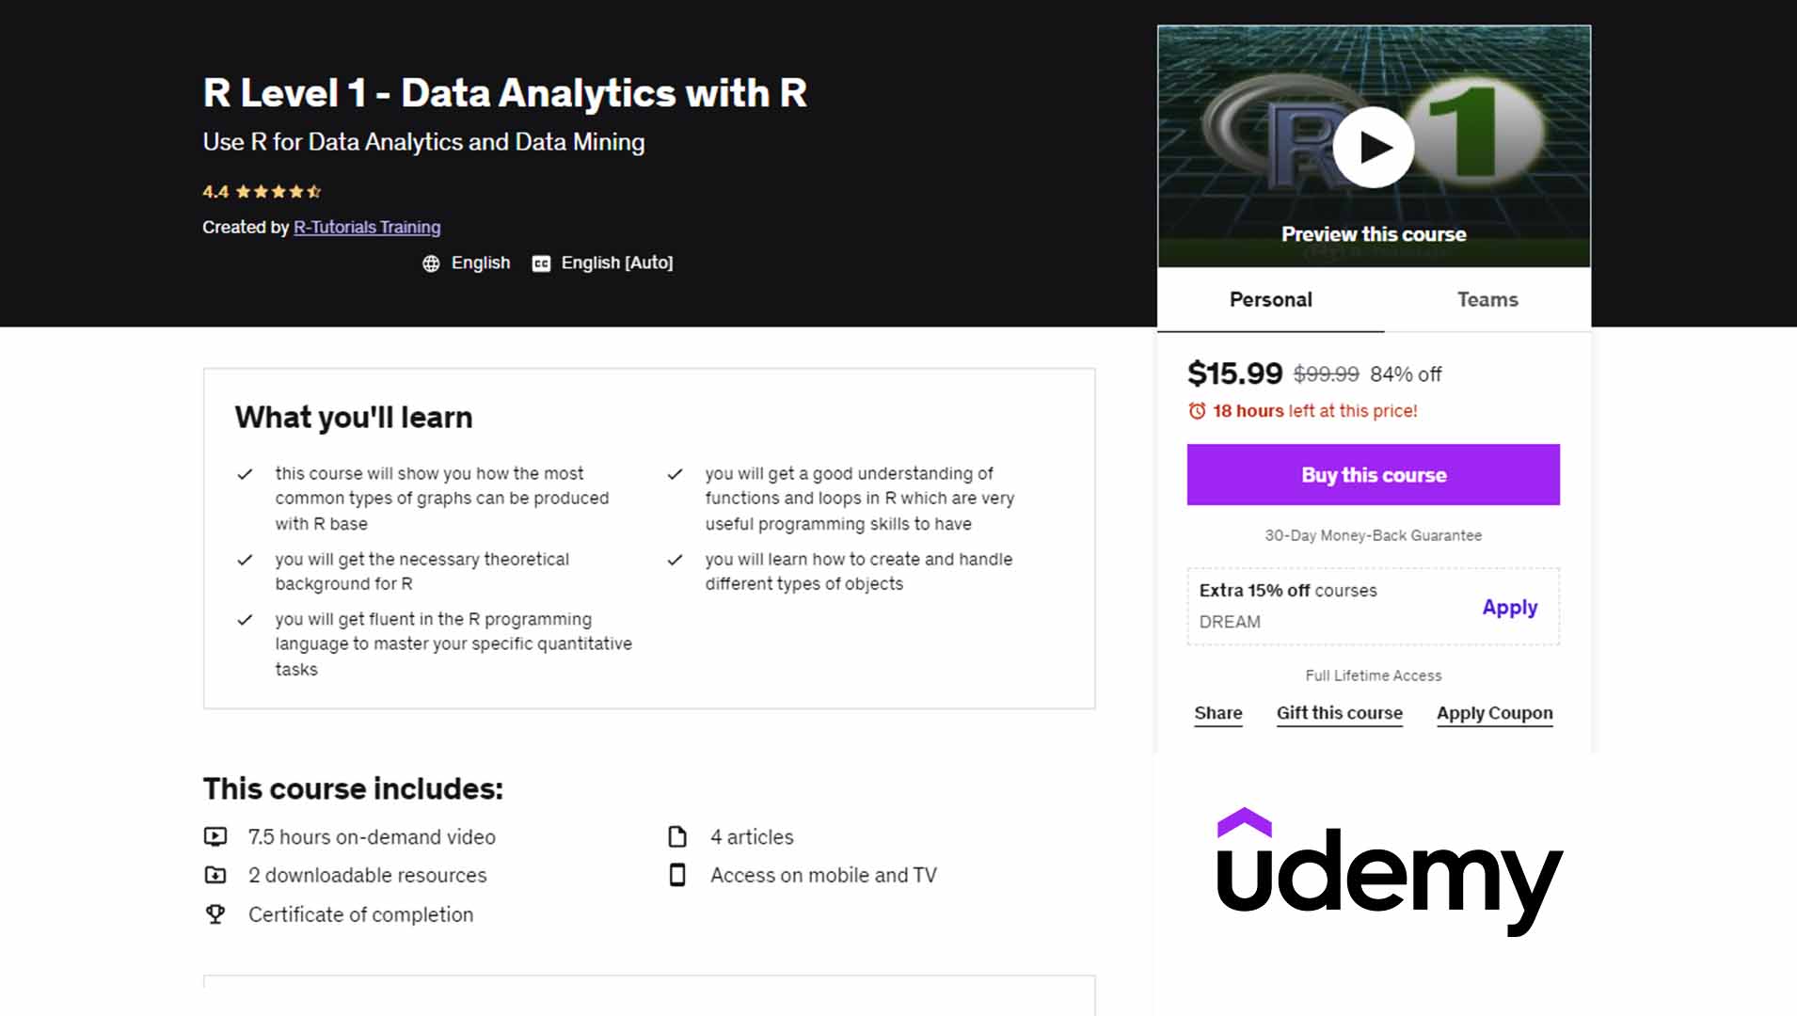The height and width of the screenshot is (1016, 1797).
Task: Apply the DREAM coupon code
Action: click(x=1509, y=608)
